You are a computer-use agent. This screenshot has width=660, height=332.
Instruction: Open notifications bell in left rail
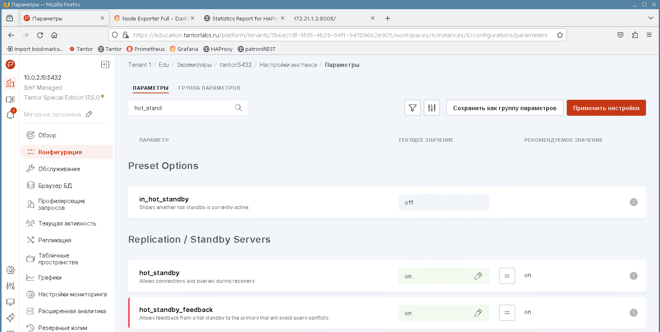coord(10,115)
